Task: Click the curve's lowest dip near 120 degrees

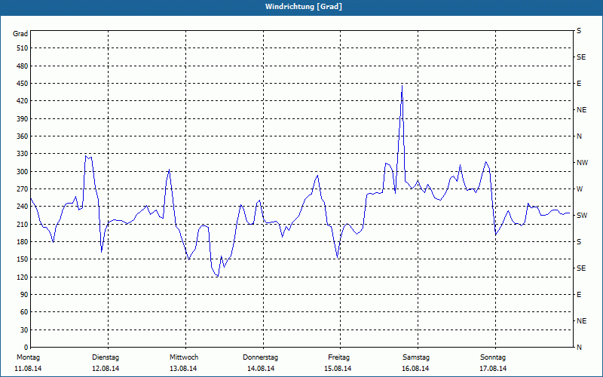Action: click(x=217, y=276)
